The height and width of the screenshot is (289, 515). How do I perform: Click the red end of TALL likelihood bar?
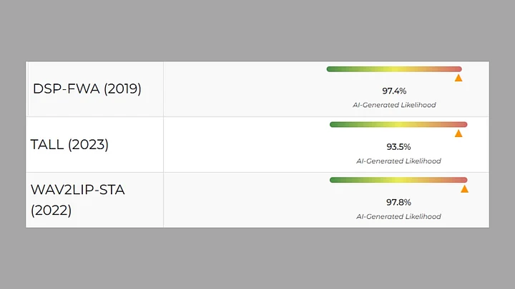tap(463, 125)
